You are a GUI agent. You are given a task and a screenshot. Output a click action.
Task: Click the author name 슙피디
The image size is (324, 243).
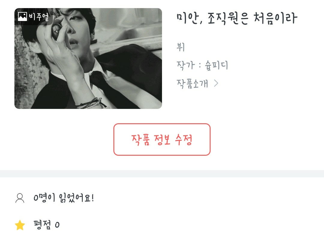pos(216,65)
